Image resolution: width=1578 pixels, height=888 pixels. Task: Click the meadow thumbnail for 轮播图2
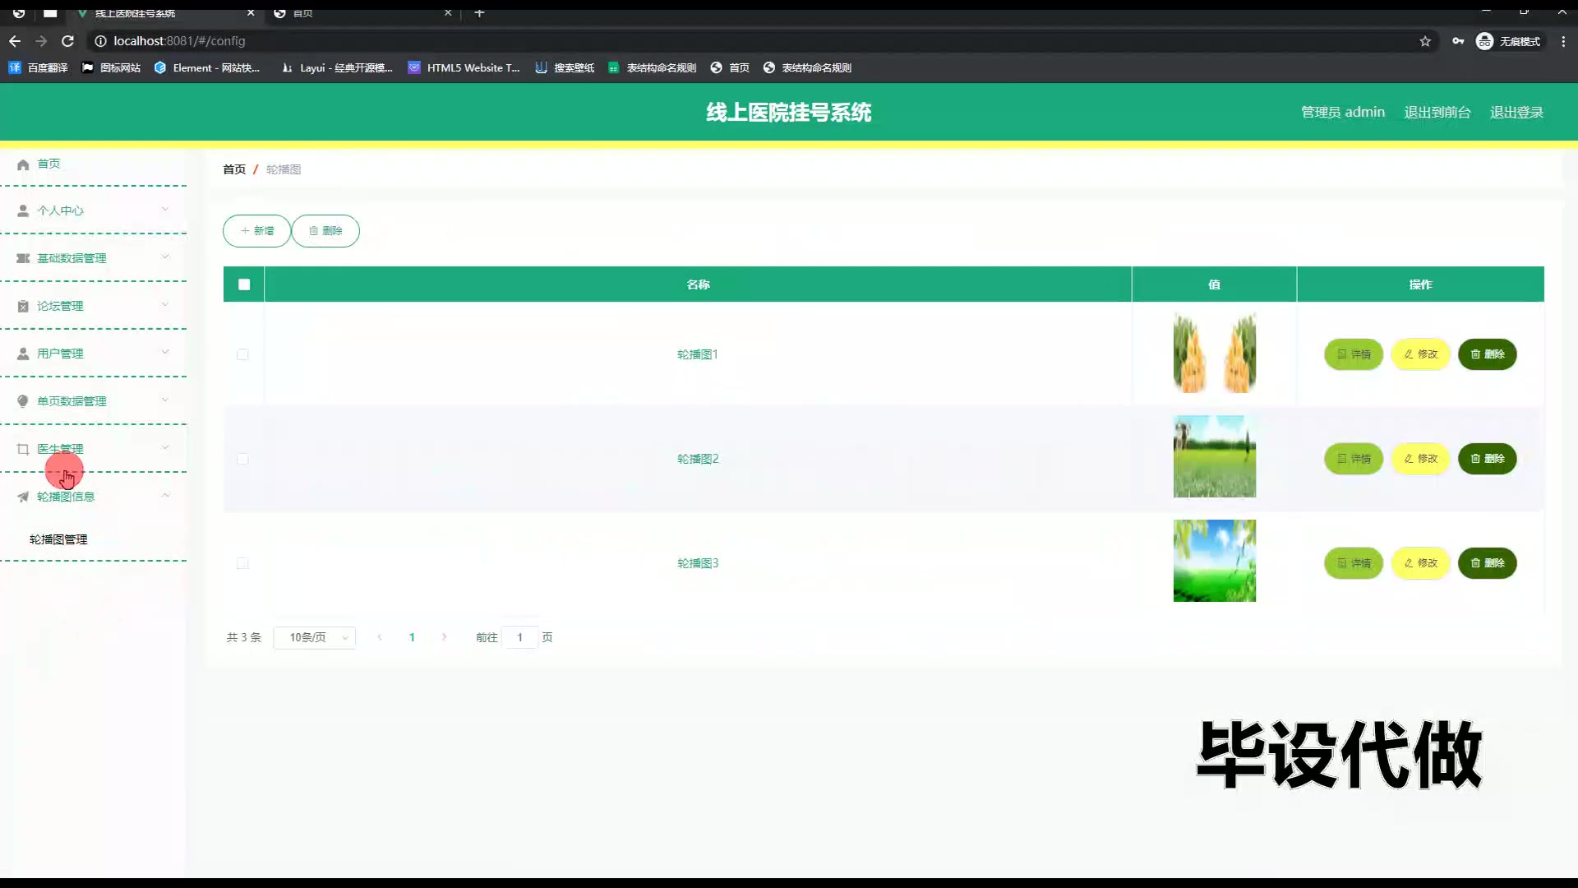tap(1215, 456)
